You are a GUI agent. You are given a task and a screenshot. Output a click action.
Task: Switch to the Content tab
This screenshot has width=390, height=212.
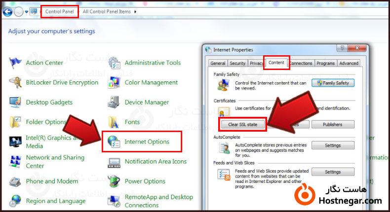point(276,63)
